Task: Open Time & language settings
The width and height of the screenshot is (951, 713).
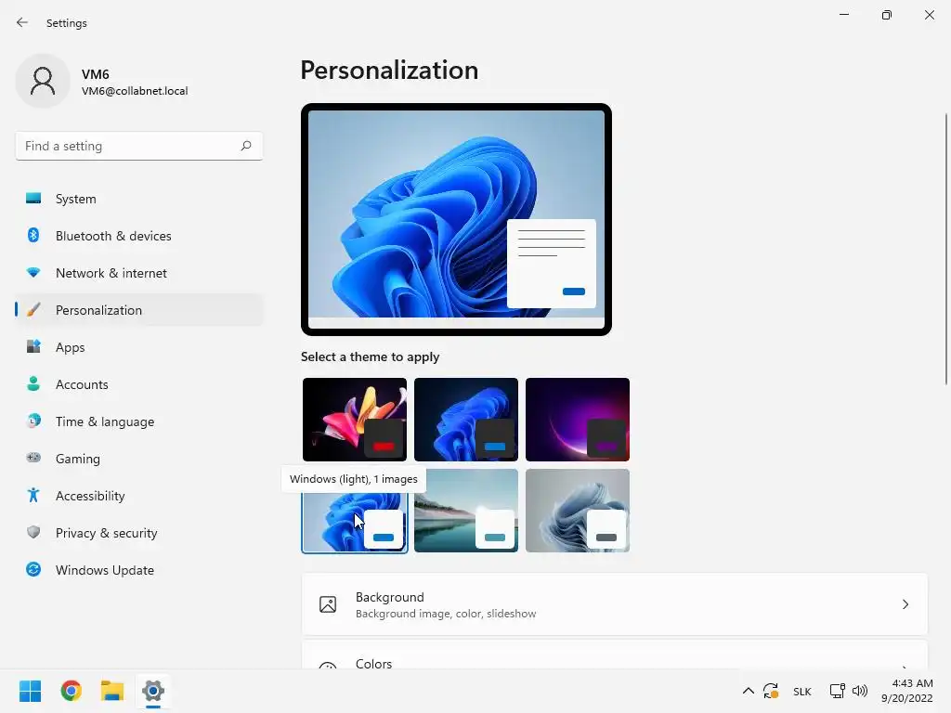Action: click(139, 421)
